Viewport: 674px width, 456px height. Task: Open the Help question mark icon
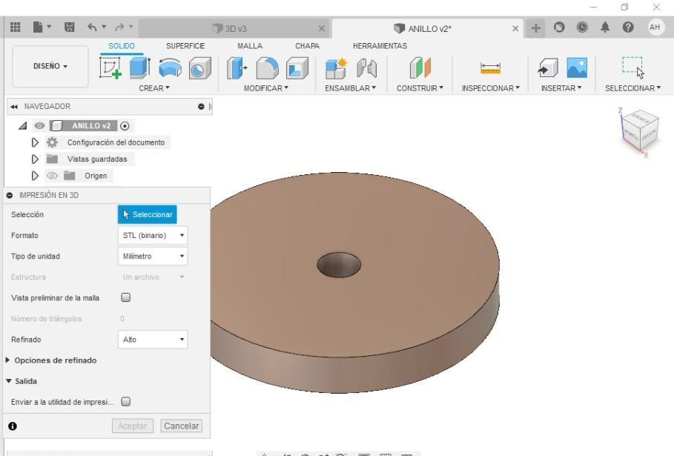(x=628, y=27)
